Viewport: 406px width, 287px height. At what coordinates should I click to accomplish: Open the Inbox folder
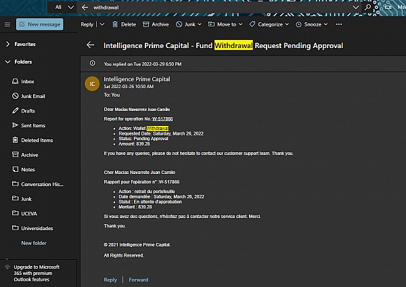click(x=23, y=82)
